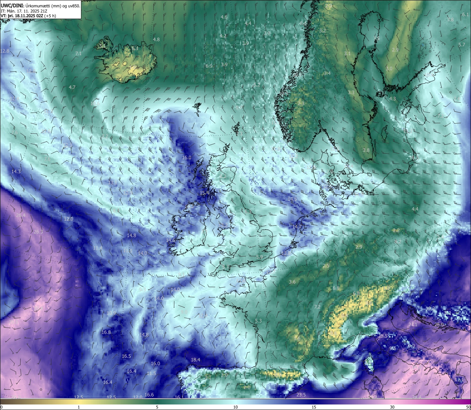Screen dimensions: 471x410
Task: Click the 25.5 value over Italy
Action: [x=383, y=336]
